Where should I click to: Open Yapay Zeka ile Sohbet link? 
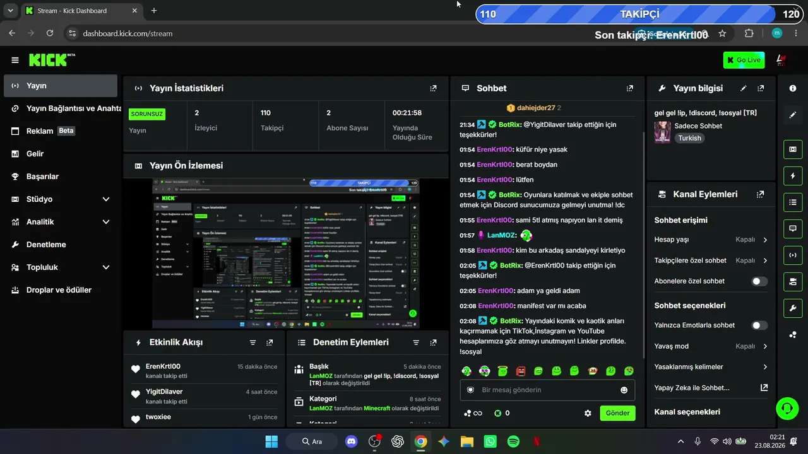pyautogui.click(x=711, y=388)
